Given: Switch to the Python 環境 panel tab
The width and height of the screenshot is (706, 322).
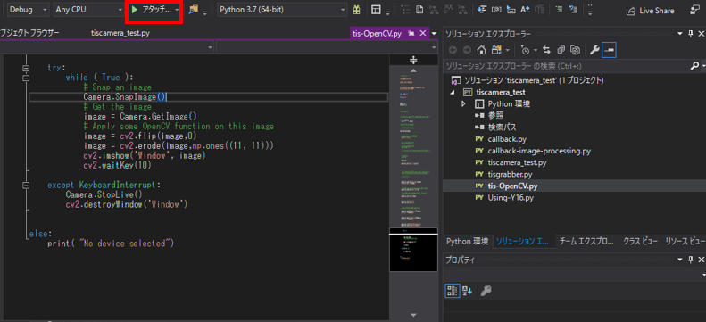Looking at the screenshot, I should pyautogui.click(x=467, y=242).
